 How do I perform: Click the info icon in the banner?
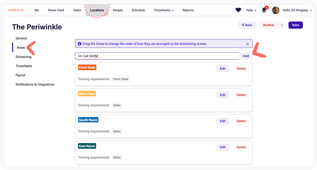pyautogui.click(x=80, y=44)
